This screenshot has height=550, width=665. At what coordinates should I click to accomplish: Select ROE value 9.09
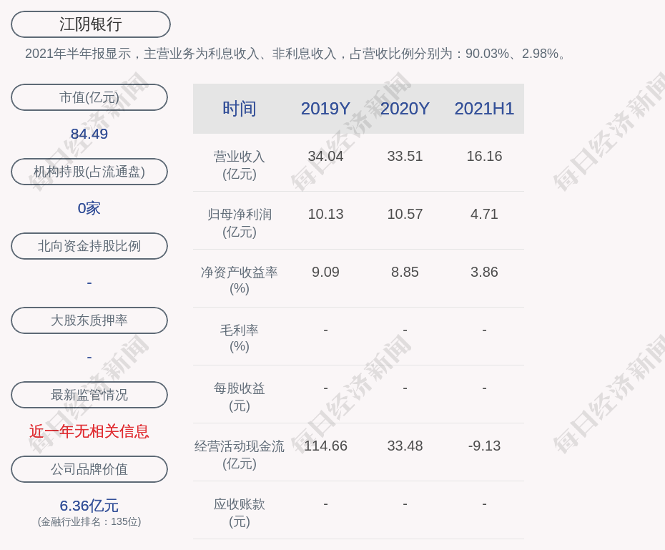pyautogui.click(x=325, y=272)
